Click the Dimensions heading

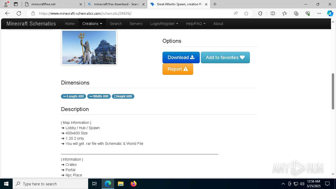(x=75, y=83)
